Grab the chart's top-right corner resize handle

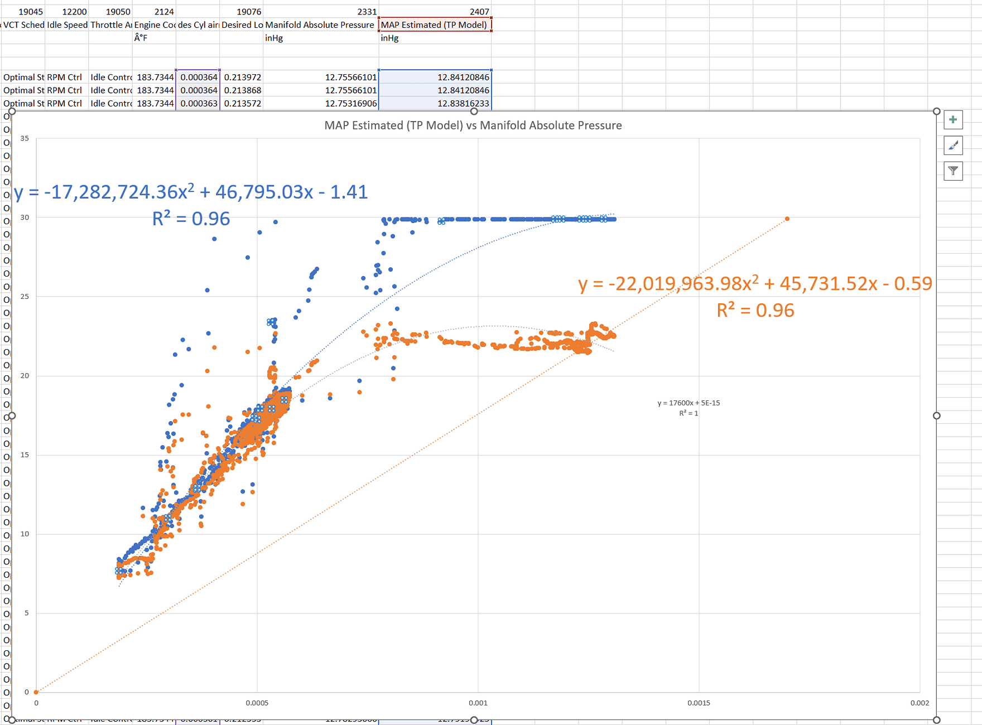pyautogui.click(x=937, y=112)
